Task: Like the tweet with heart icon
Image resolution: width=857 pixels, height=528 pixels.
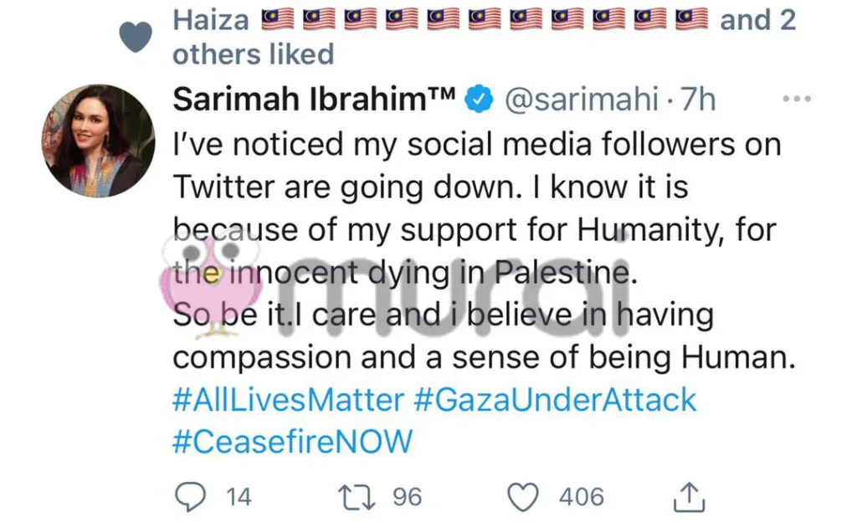Action: click(x=525, y=497)
